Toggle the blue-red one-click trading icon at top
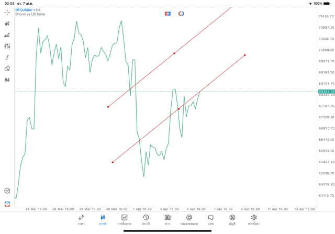335x234 pixels. (x=167, y=14)
